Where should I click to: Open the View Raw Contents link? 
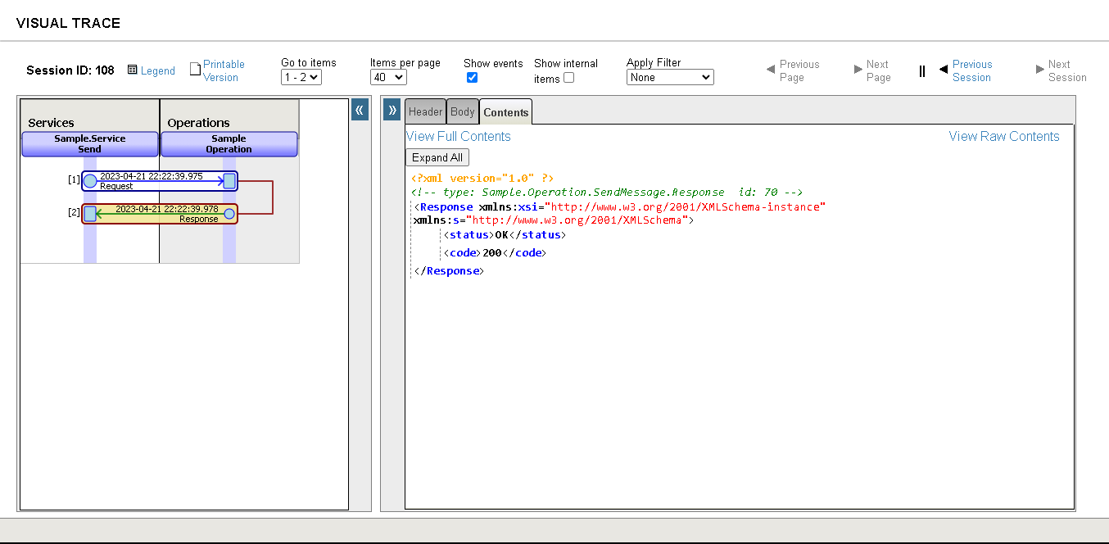click(1003, 137)
